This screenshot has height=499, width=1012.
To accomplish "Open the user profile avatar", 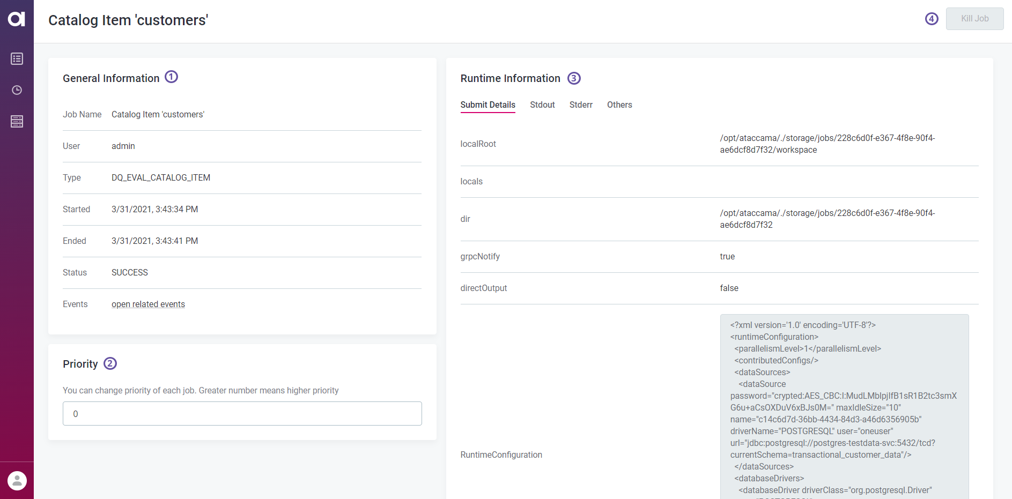I will coord(17,480).
